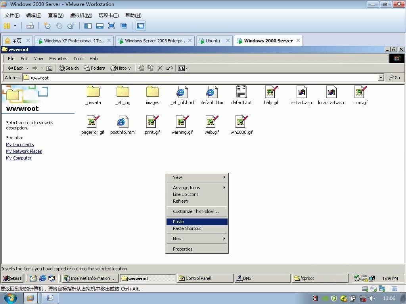The image size is (406, 304).
Task: Switch to the Windows XP Professional tab
Action: tap(74, 41)
